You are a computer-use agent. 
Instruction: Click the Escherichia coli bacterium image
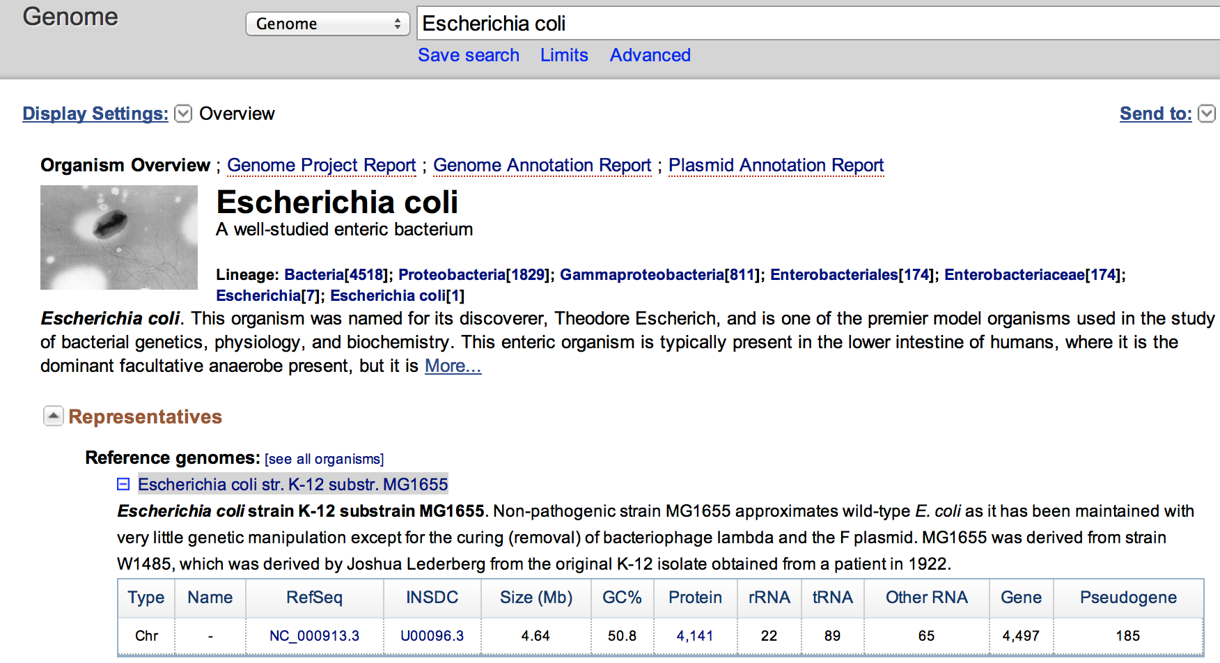click(x=118, y=237)
